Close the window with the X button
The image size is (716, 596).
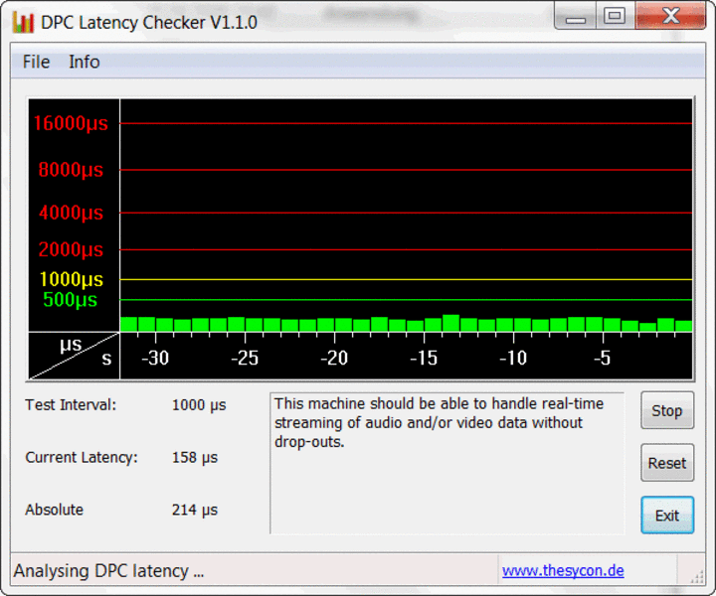click(x=671, y=17)
